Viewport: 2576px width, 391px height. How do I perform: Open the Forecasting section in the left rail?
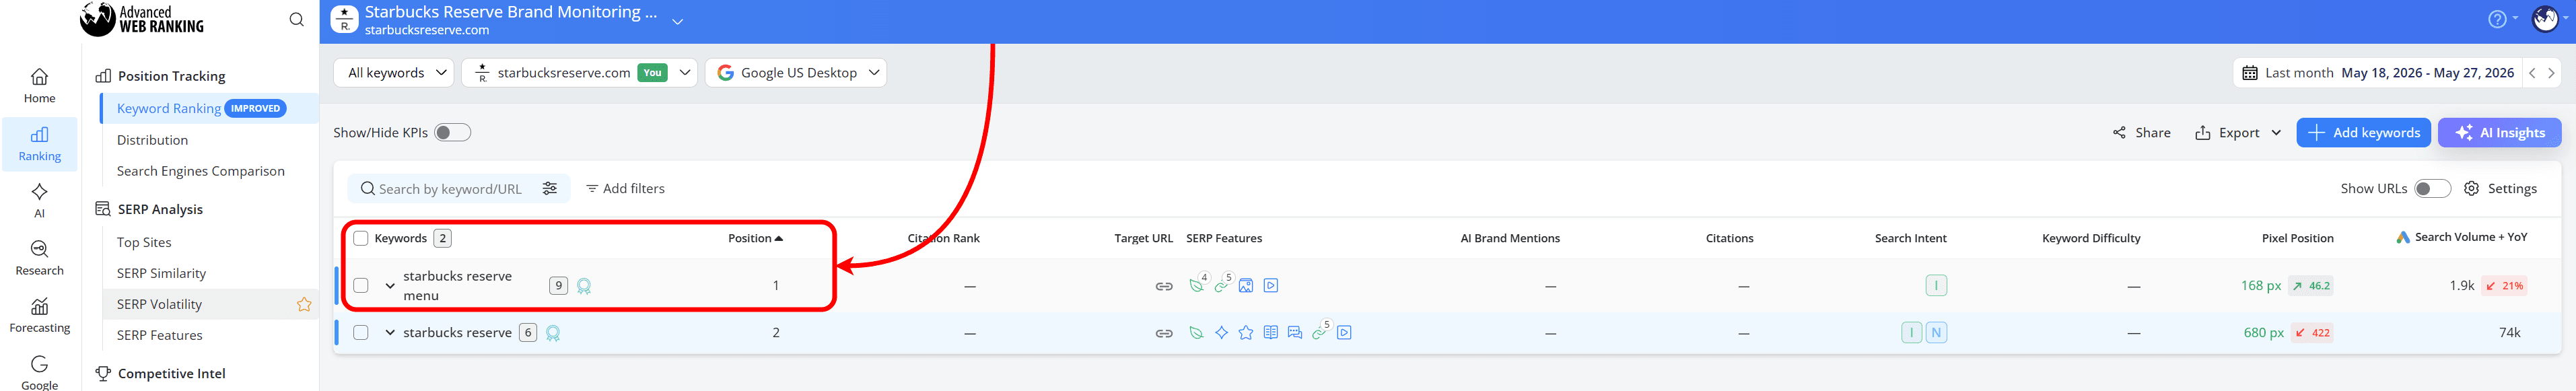tap(39, 315)
